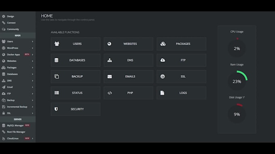Viewport: 275px width, 154px height.
Task: Open the SSL function tile
Action: tap(181, 76)
